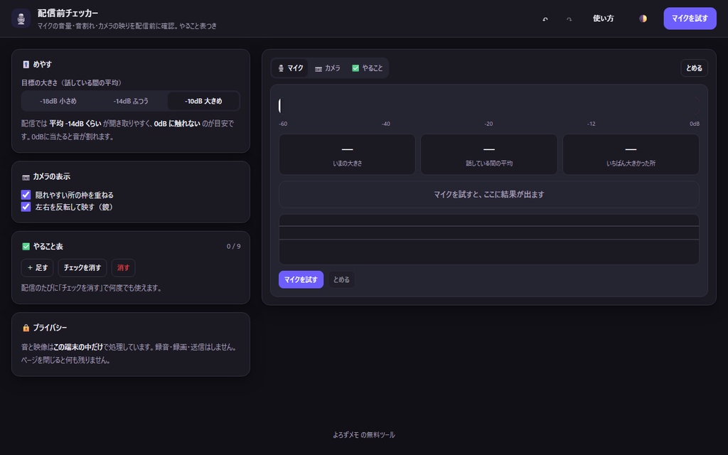
Task: Click the -12 meter scale label
Action: tap(591, 124)
